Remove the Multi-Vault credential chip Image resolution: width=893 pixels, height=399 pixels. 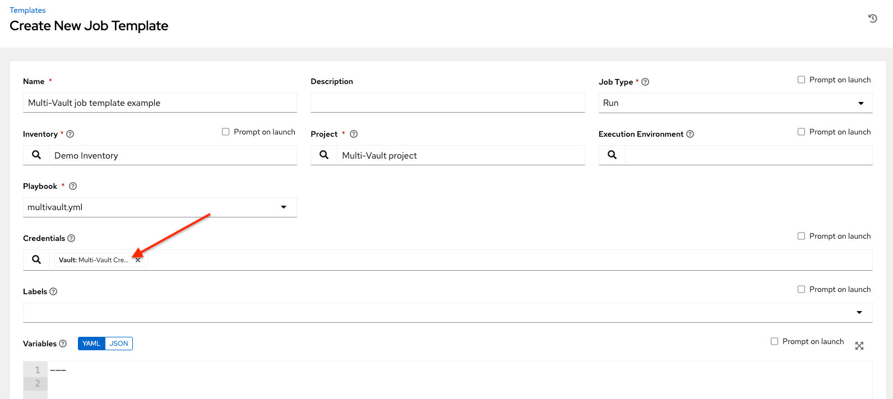138,260
